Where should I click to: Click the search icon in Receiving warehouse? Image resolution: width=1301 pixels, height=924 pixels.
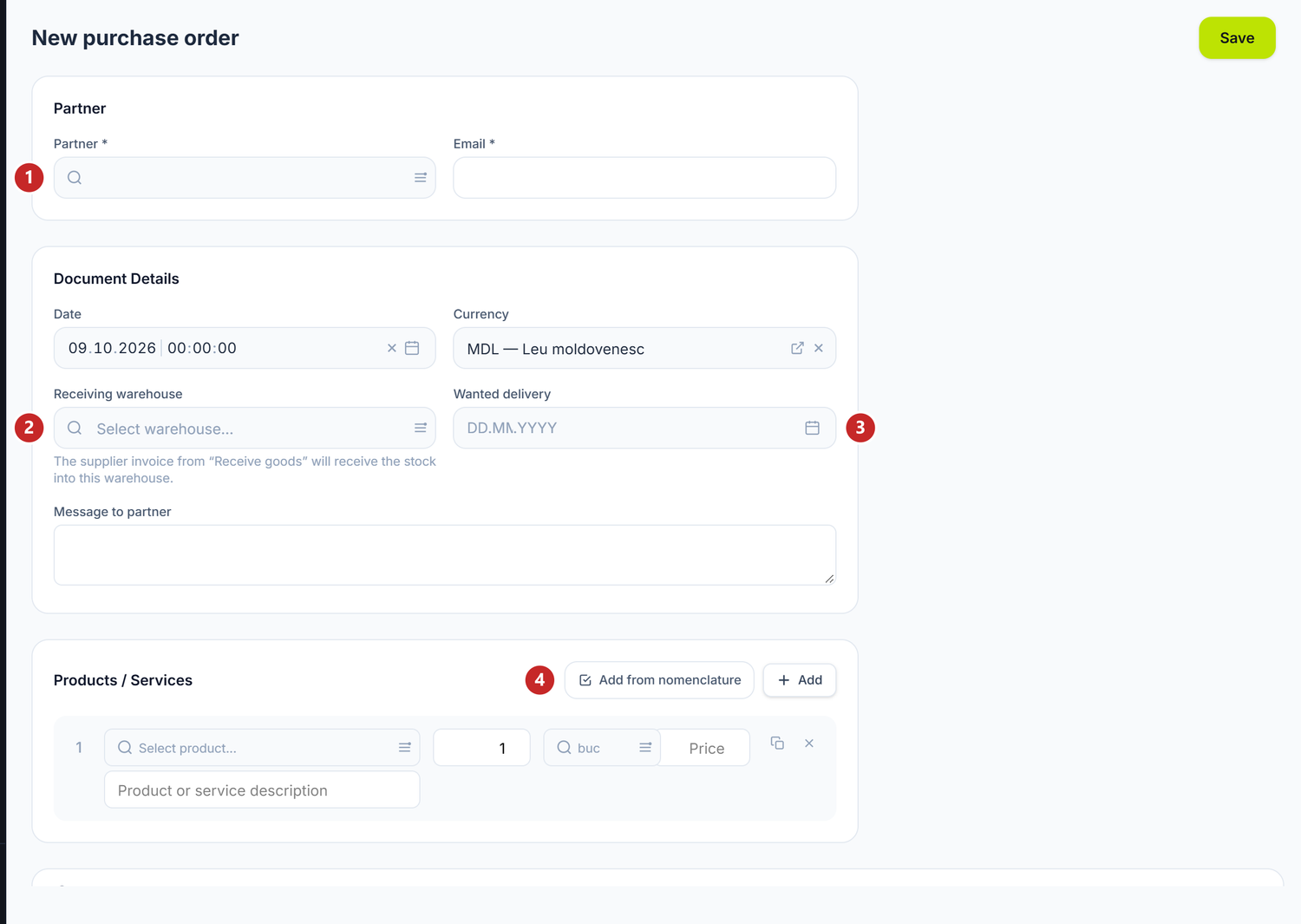pyautogui.click(x=75, y=428)
